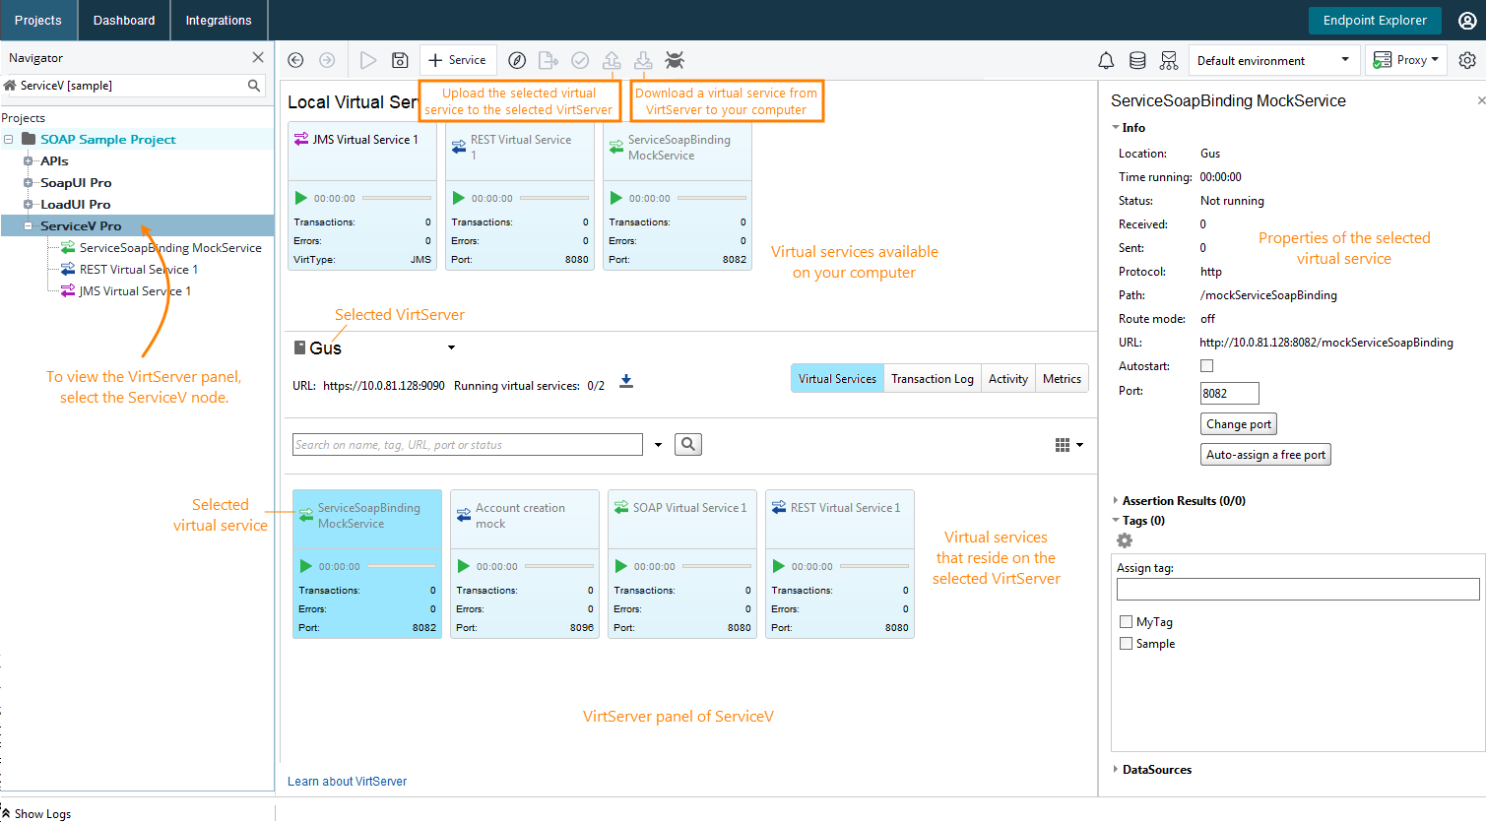The height and width of the screenshot is (823, 1486).
Task: Click the forward navigation arrow in toolbar
Action: click(327, 60)
